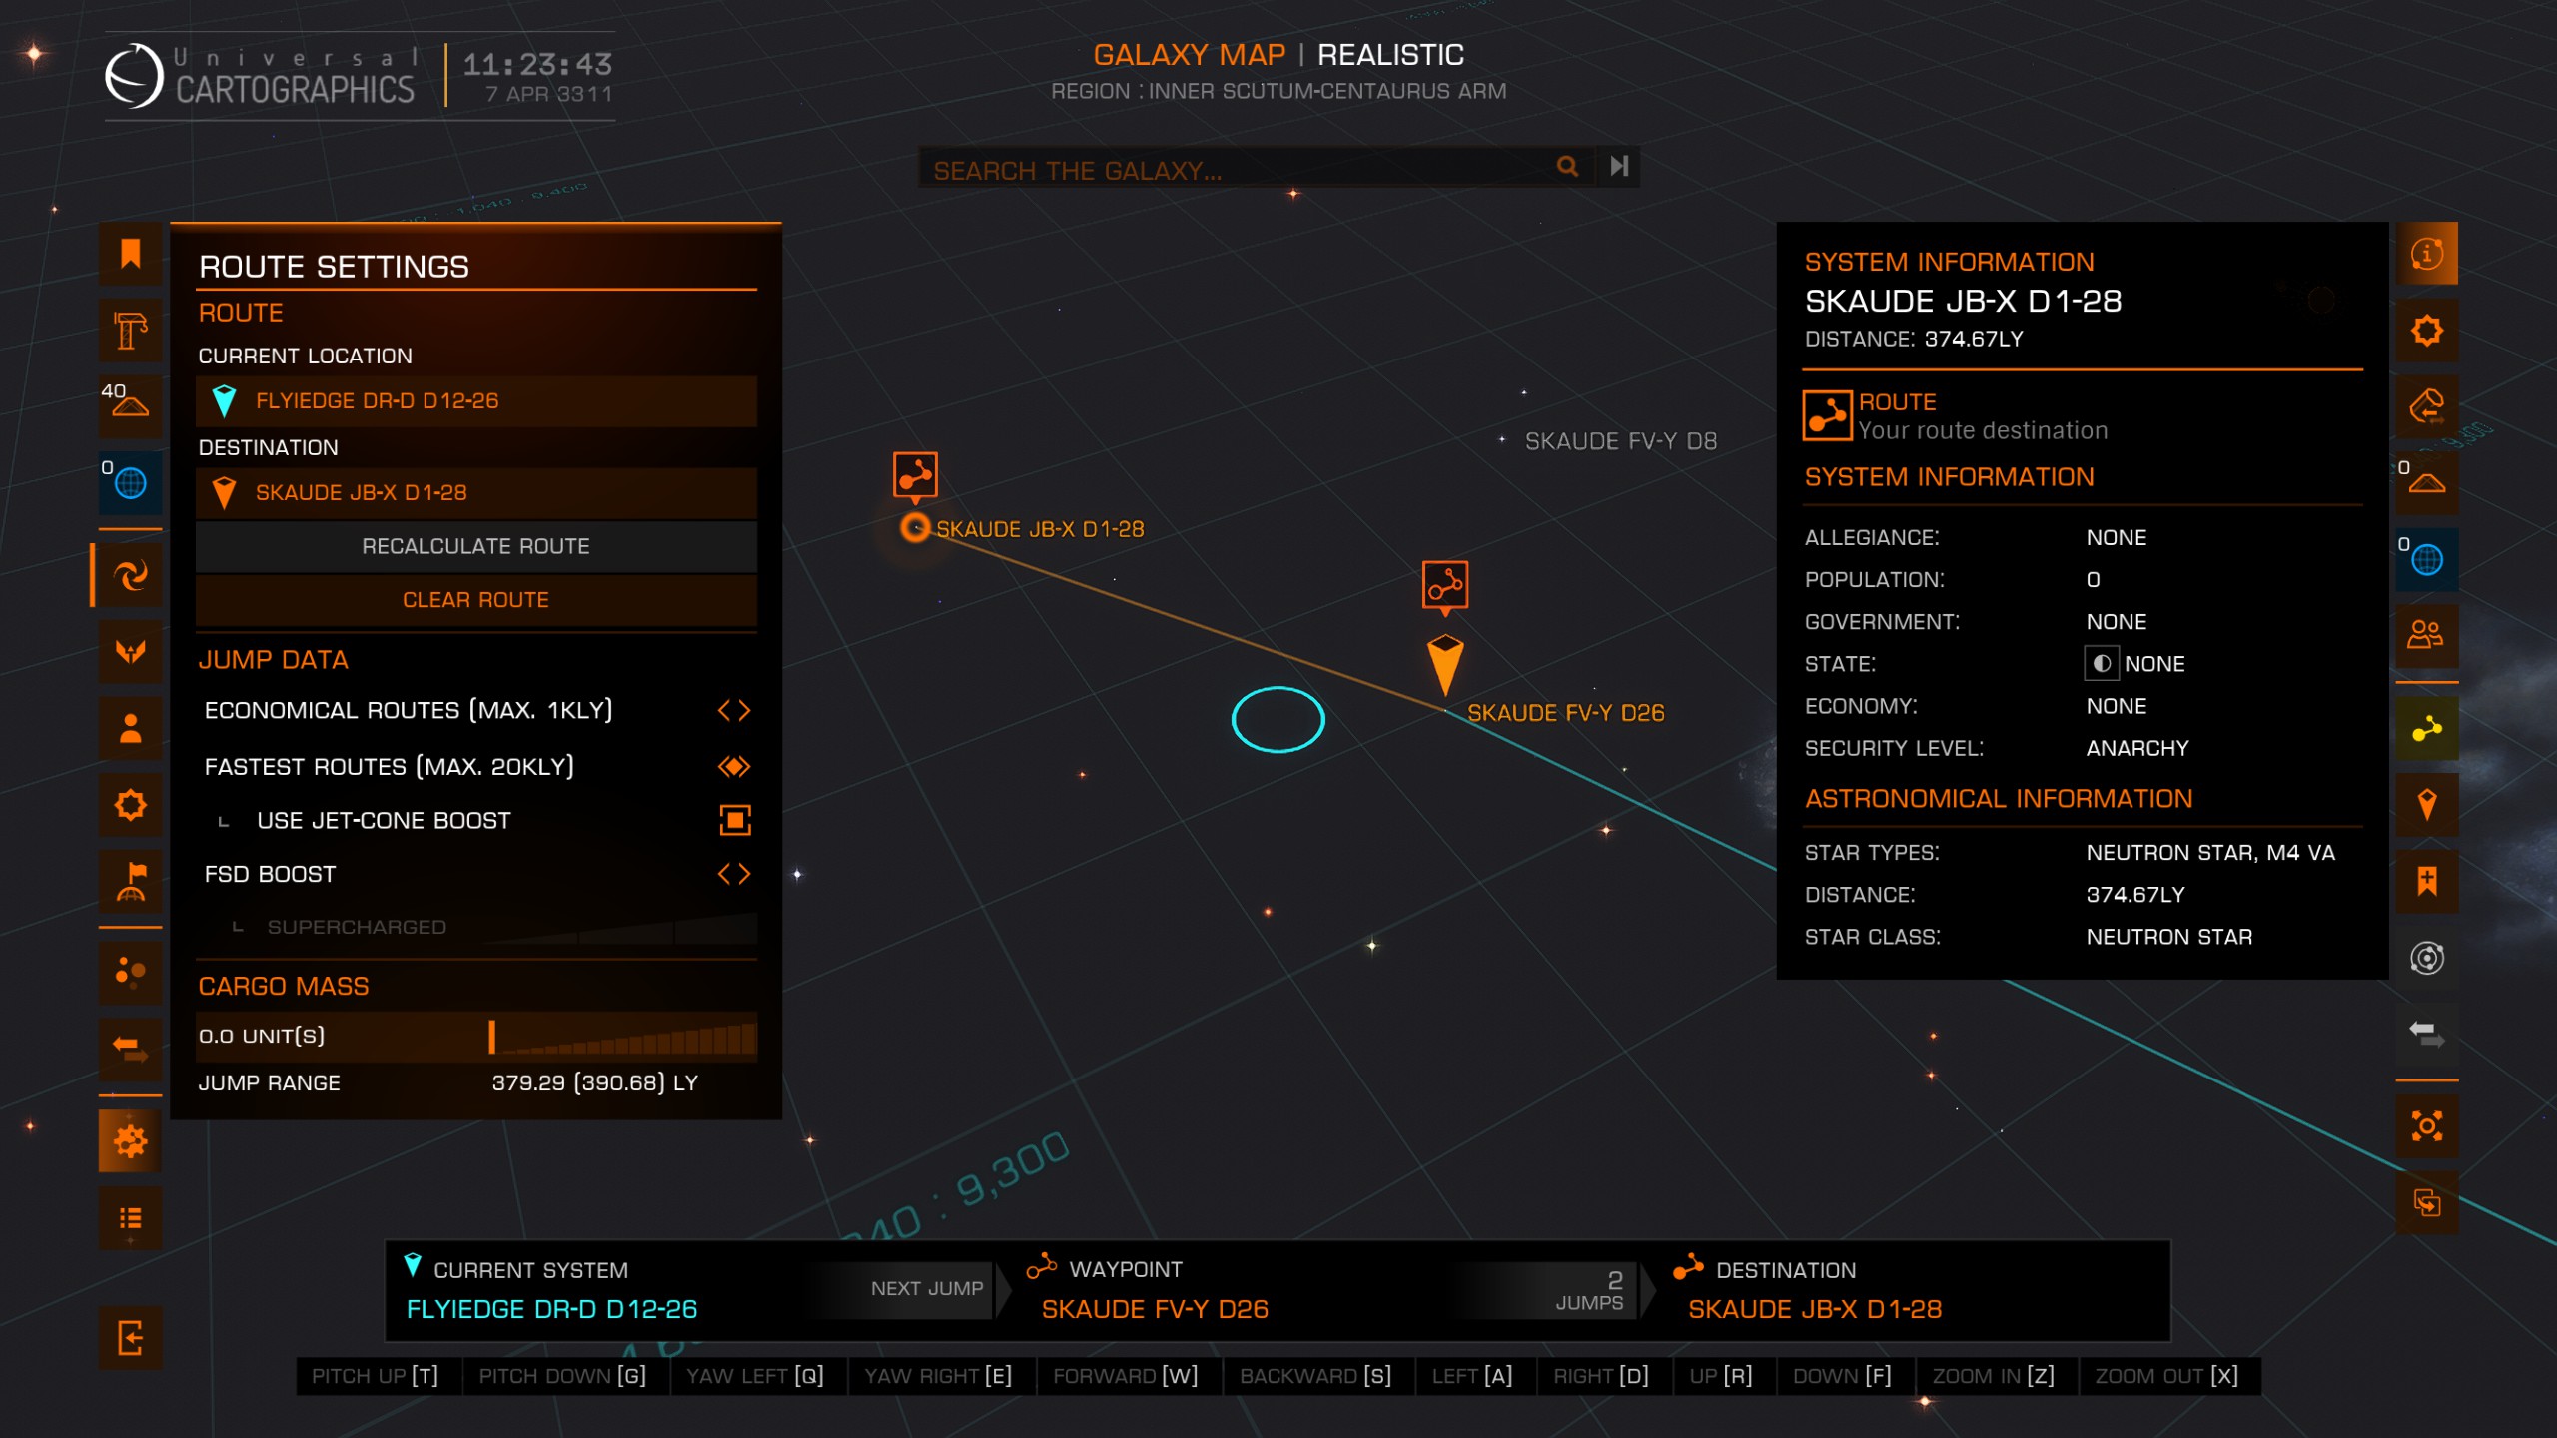Viewport: 2557px width, 1438px height.
Task: Click the copy system icon
Action: coord(2427,1203)
